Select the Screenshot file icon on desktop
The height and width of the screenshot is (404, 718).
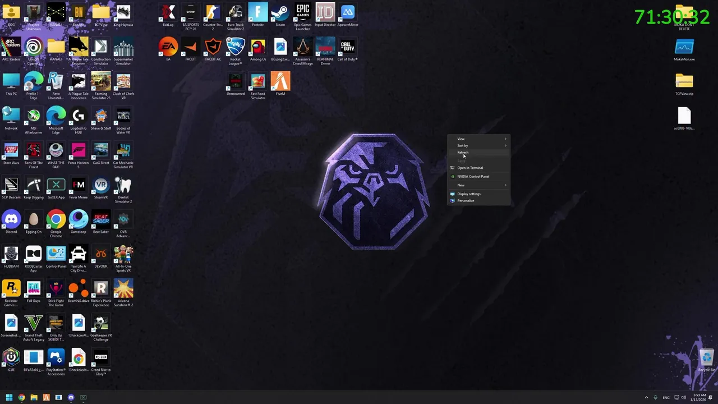click(x=11, y=326)
